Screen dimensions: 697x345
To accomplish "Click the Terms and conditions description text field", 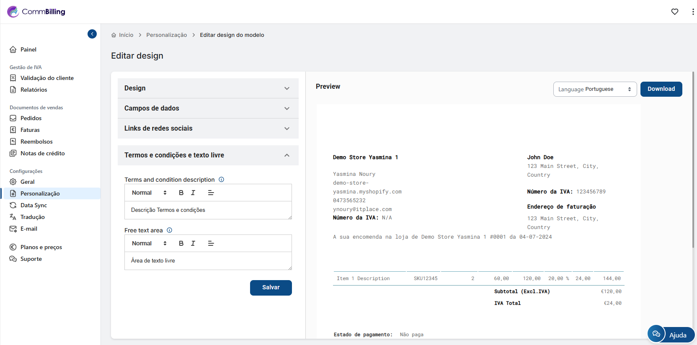I will click(x=208, y=210).
